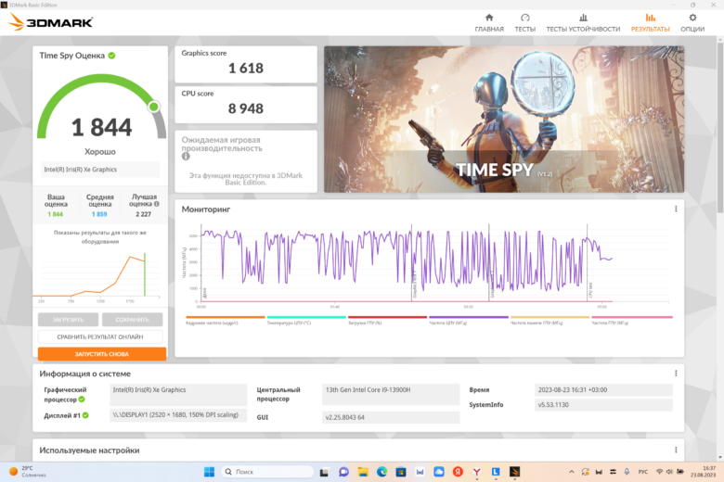724x482 pixels.
Task: Show hidden system tray icons
Action: point(572,472)
